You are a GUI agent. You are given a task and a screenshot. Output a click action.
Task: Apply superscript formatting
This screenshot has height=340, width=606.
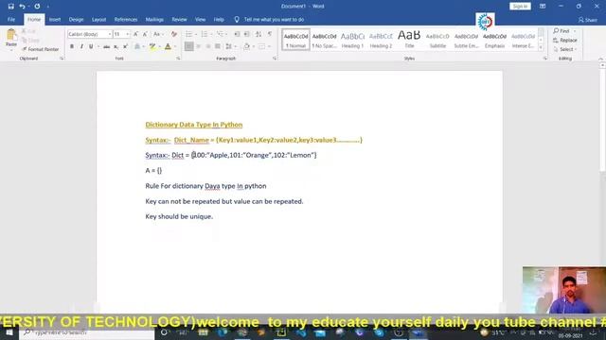point(125,46)
